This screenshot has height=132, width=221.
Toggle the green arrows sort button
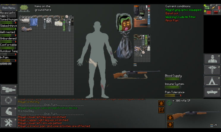(207, 7)
